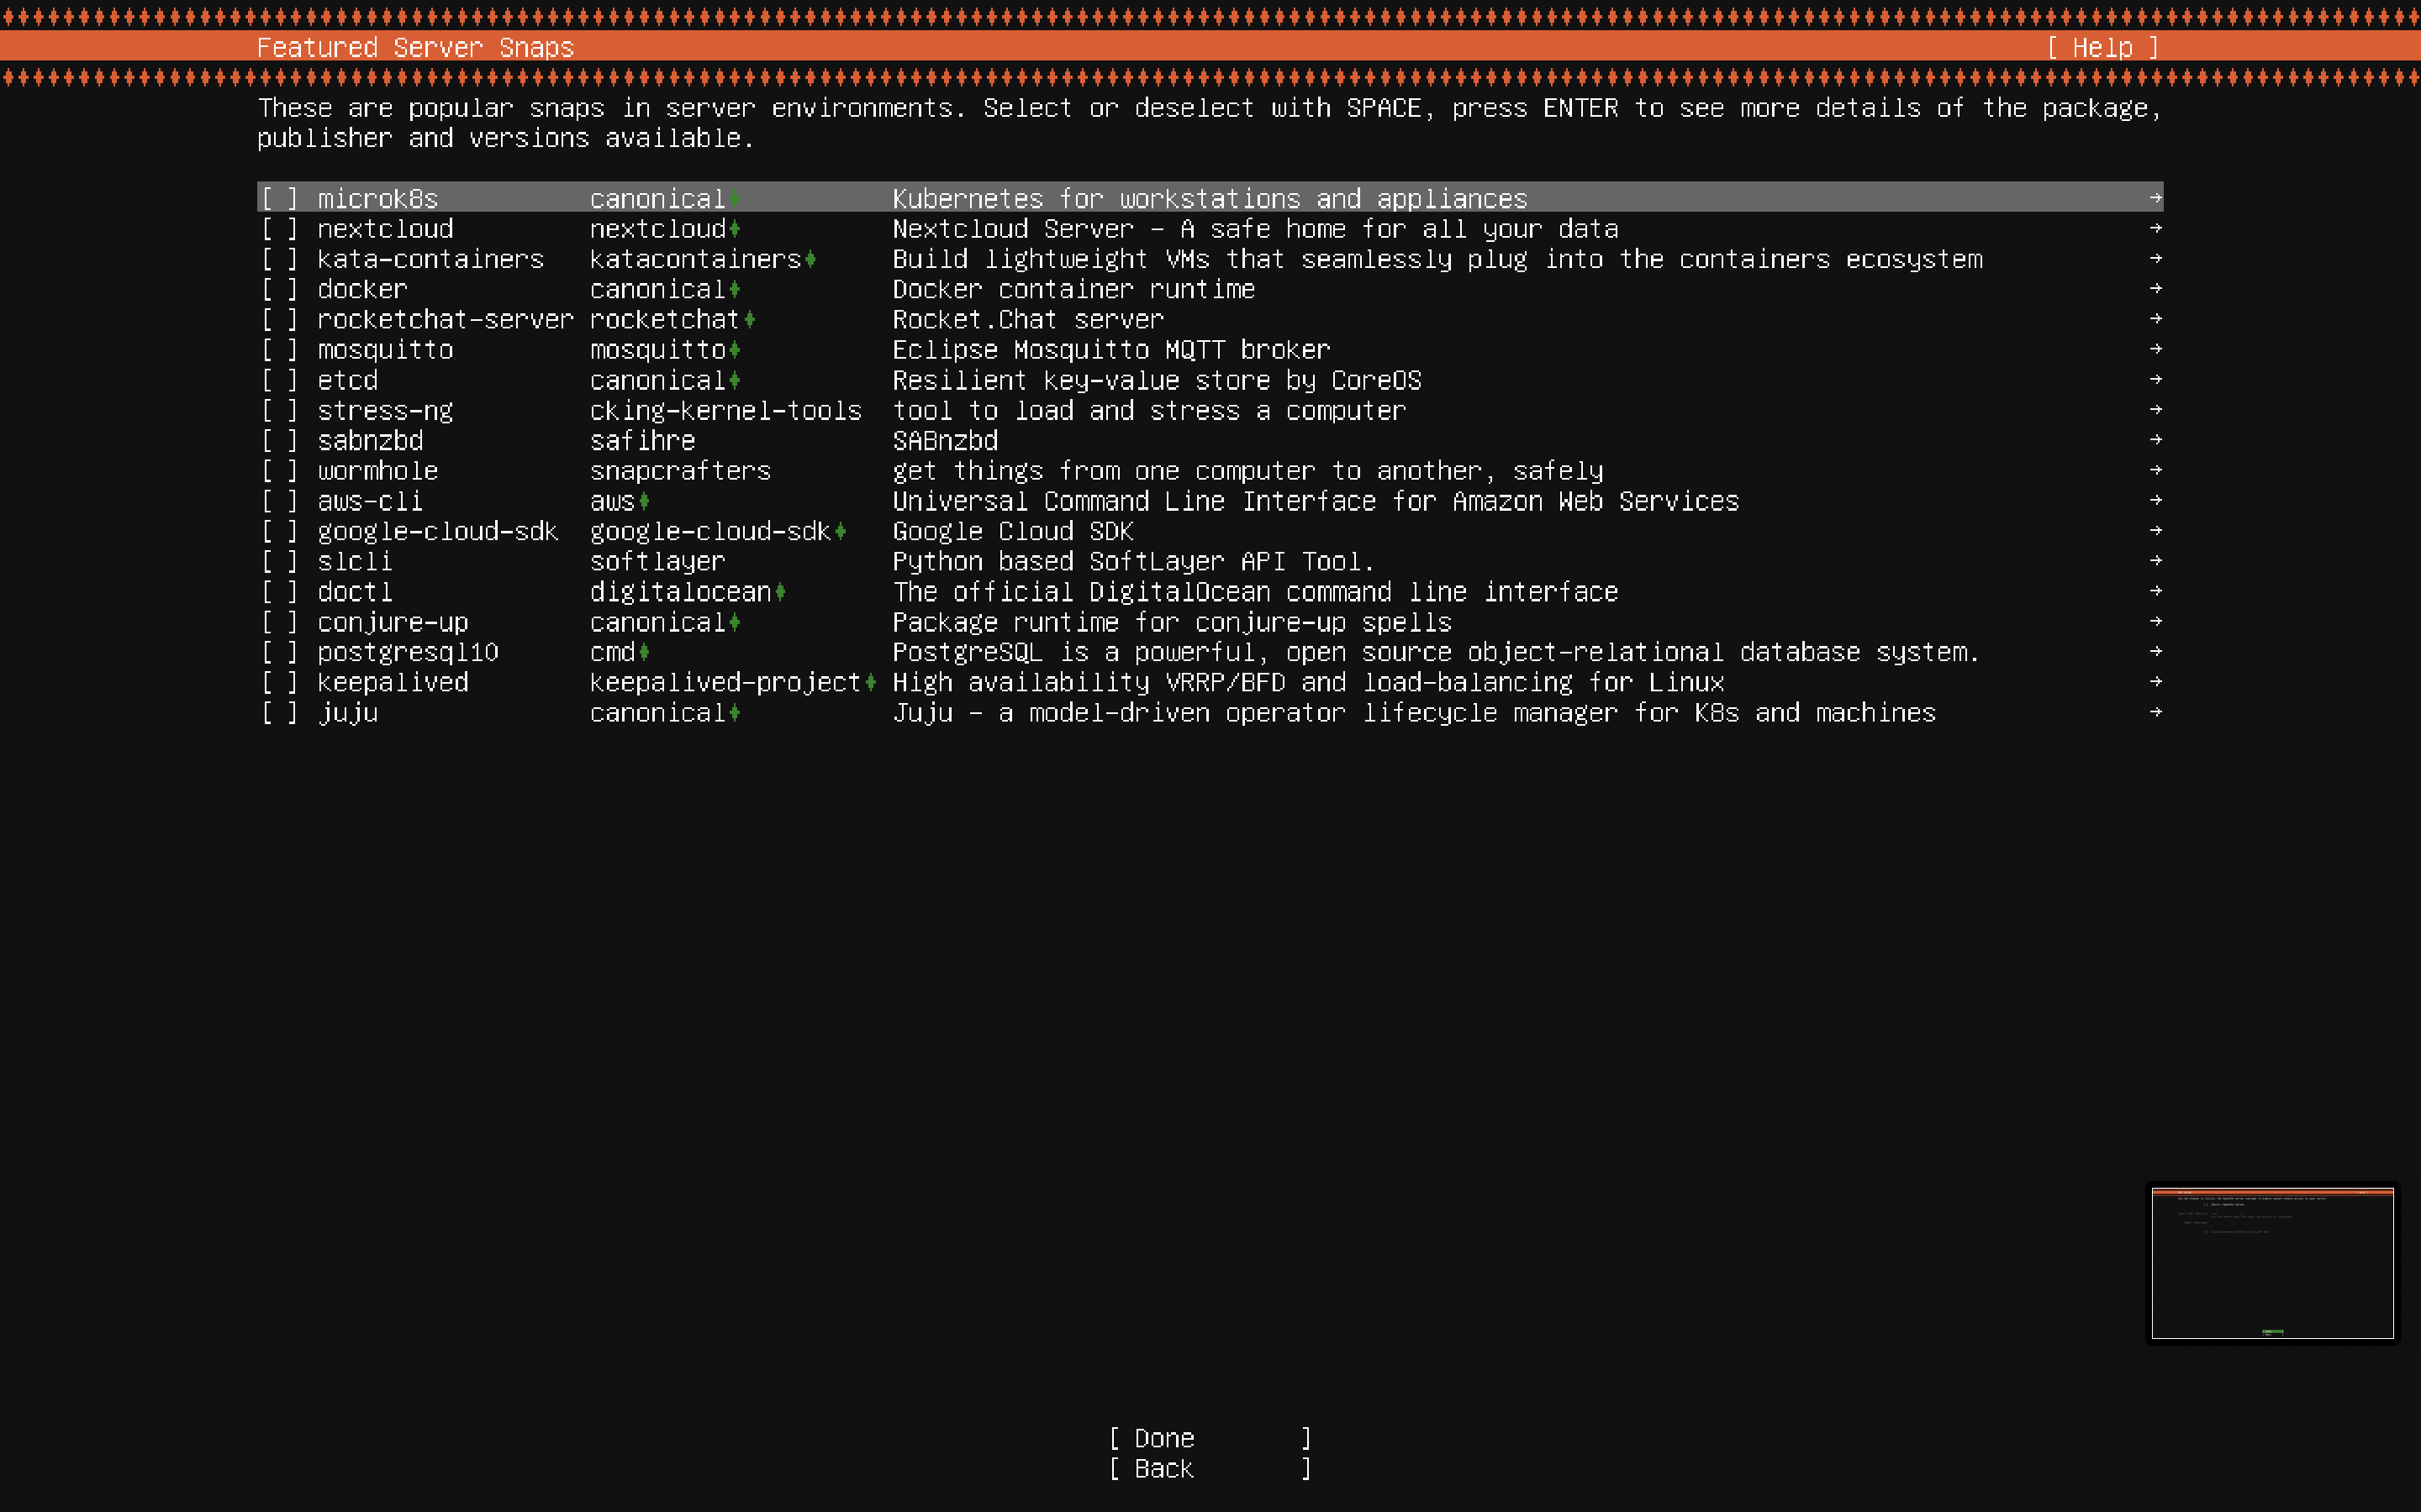Expand details arrow for the juju row

(2155, 712)
